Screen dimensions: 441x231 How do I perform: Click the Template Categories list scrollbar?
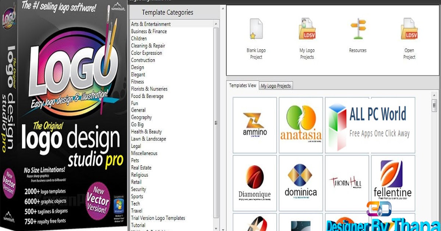(x=216, y=123)
